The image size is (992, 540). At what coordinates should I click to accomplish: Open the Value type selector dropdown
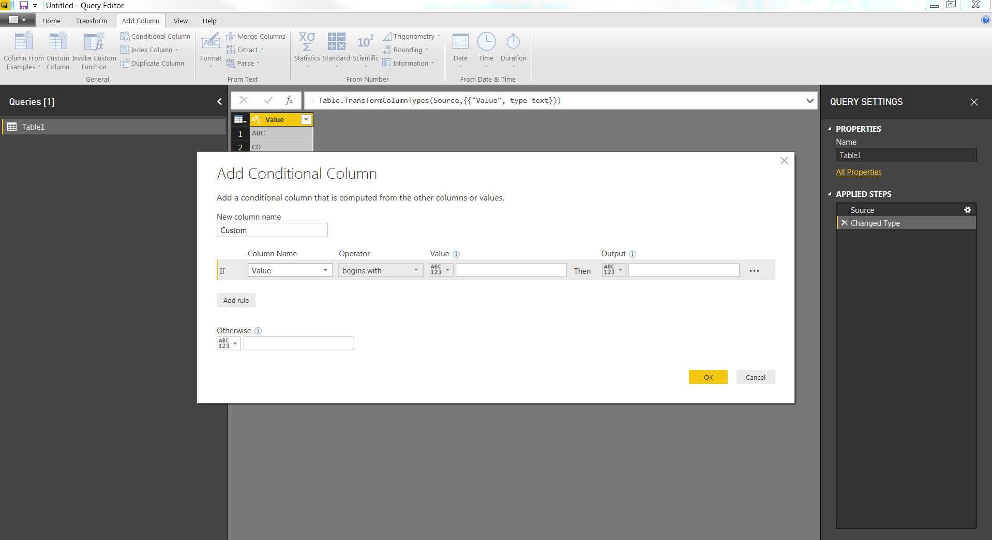click(441, 270)
